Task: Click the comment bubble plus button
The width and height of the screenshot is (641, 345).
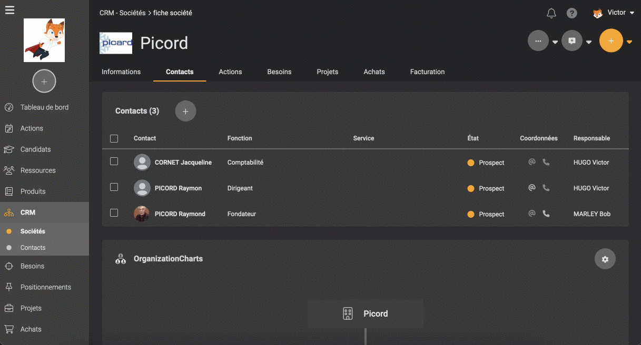Action: coord(572,40)
